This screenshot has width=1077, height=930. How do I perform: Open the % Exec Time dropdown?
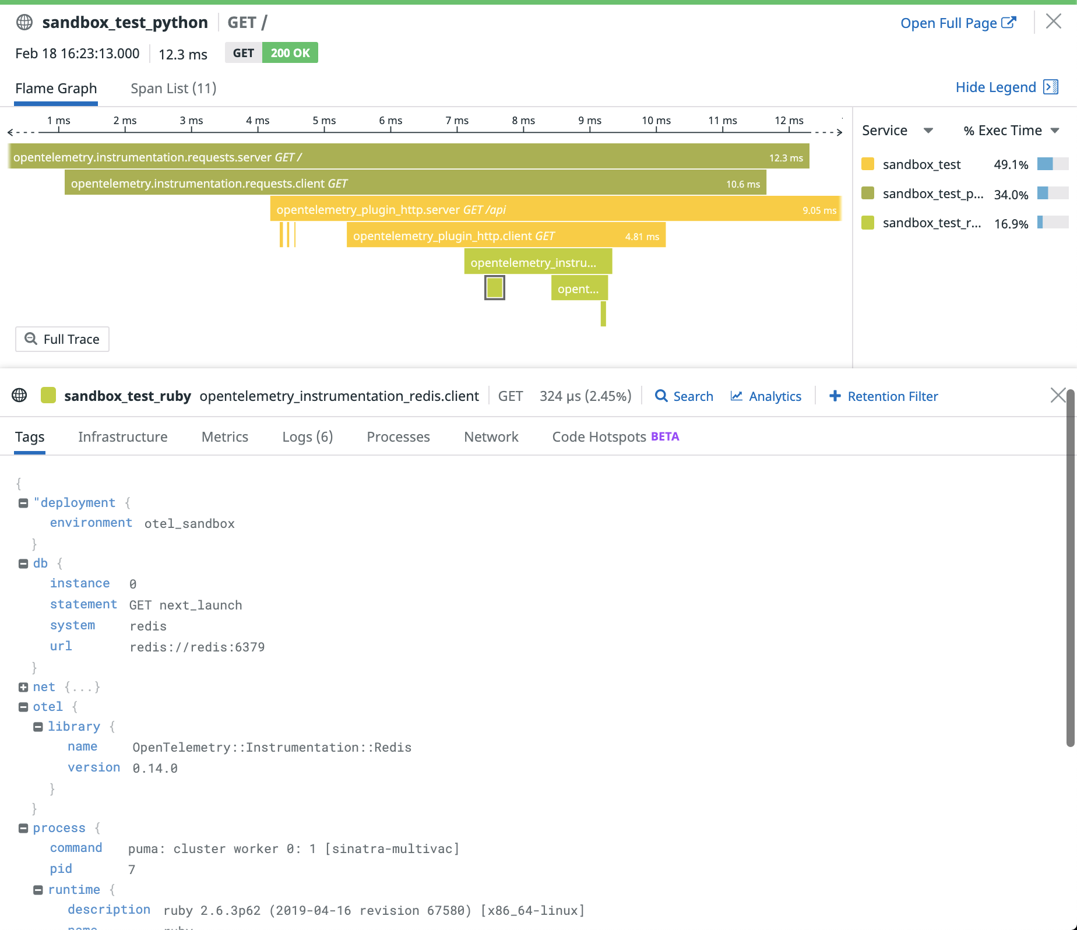[1055, 131]
